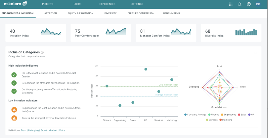Open Experiences in top navigation

click(x=107, y=4)
